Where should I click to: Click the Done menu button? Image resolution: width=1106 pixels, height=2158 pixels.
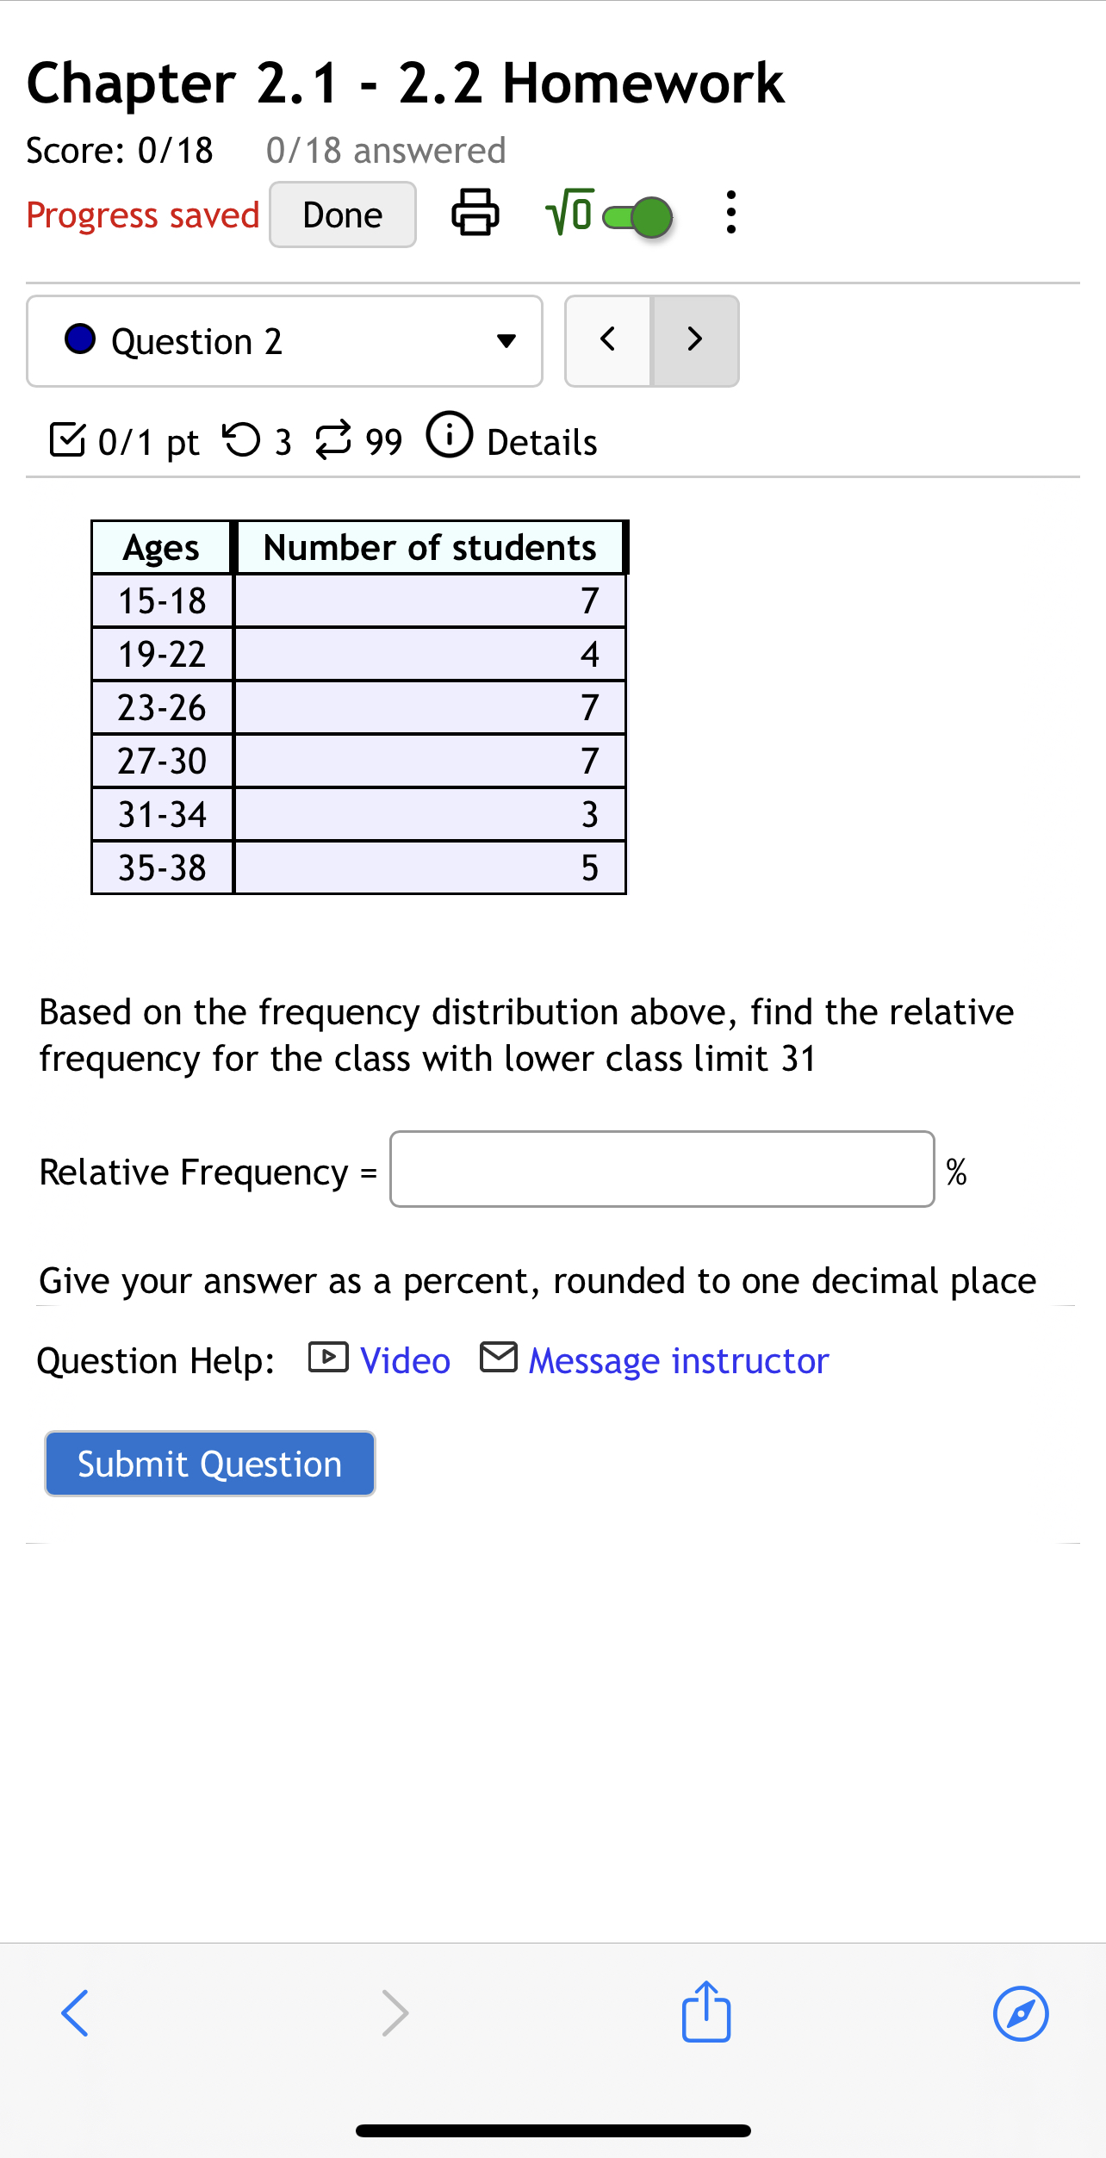pos(341,215)
